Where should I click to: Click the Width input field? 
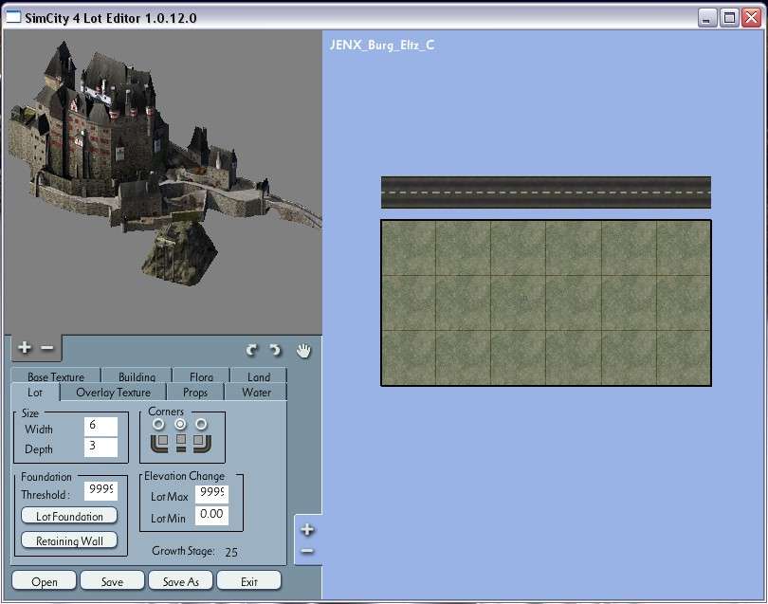click(101, 426)
